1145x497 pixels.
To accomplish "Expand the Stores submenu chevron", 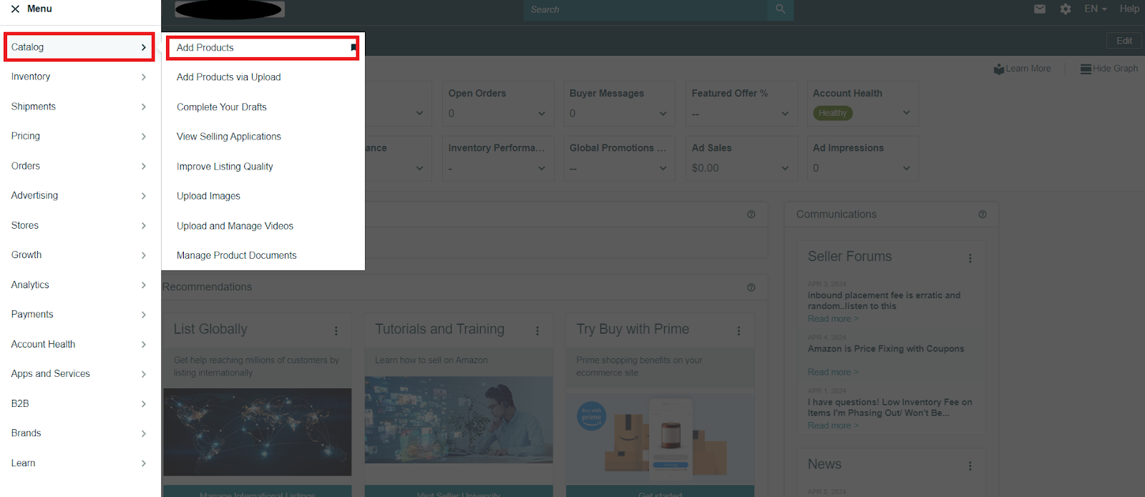I will [x=144, y=225].
